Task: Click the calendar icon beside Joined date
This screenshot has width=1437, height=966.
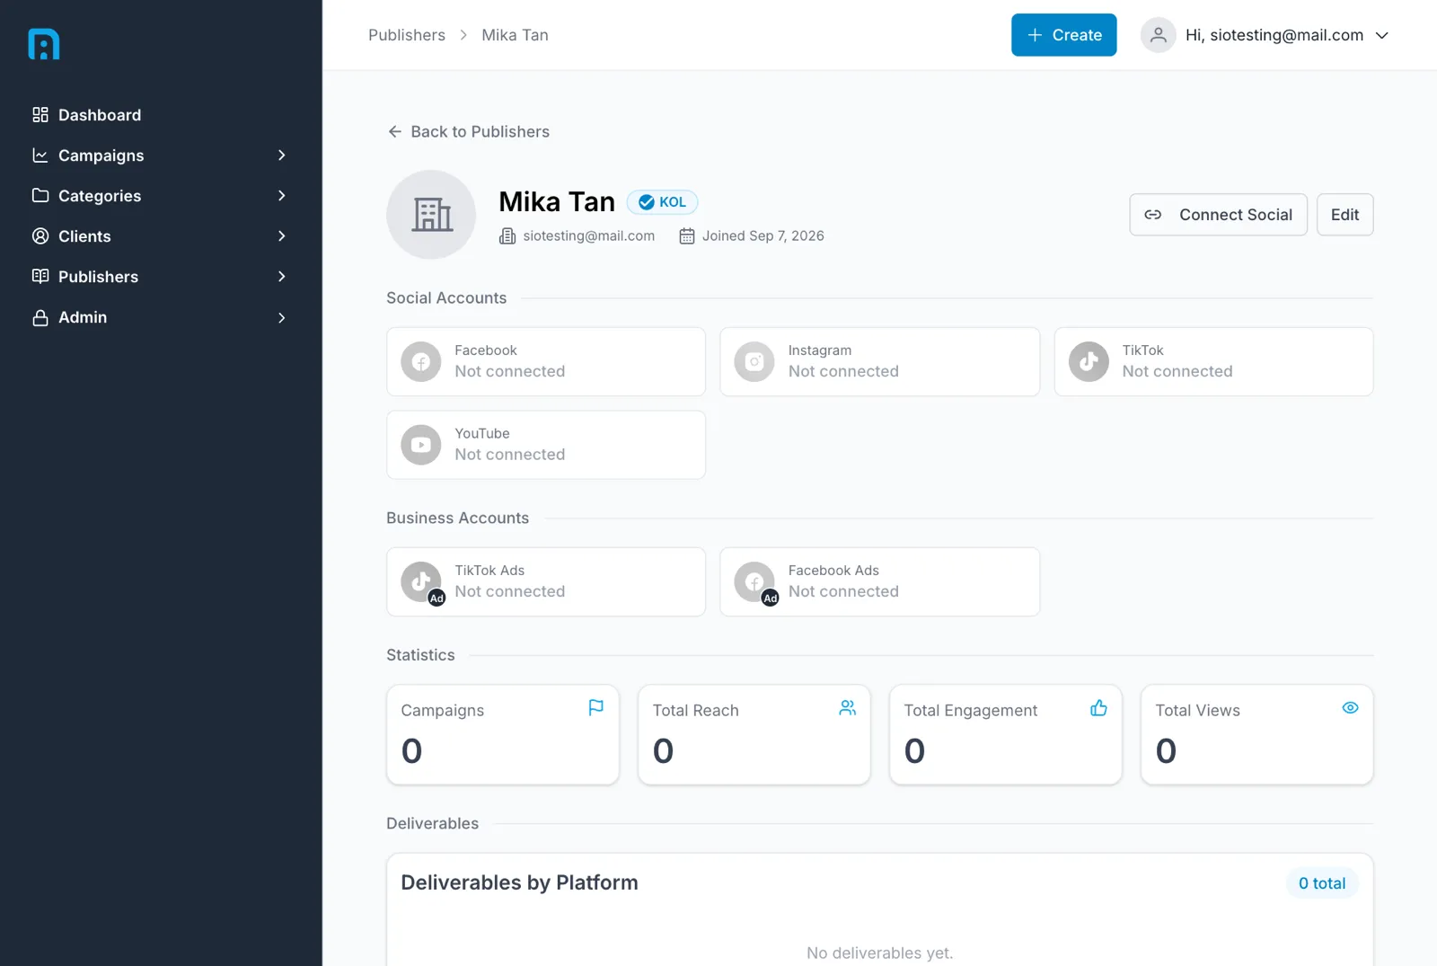Action: (x=687, y=236)
